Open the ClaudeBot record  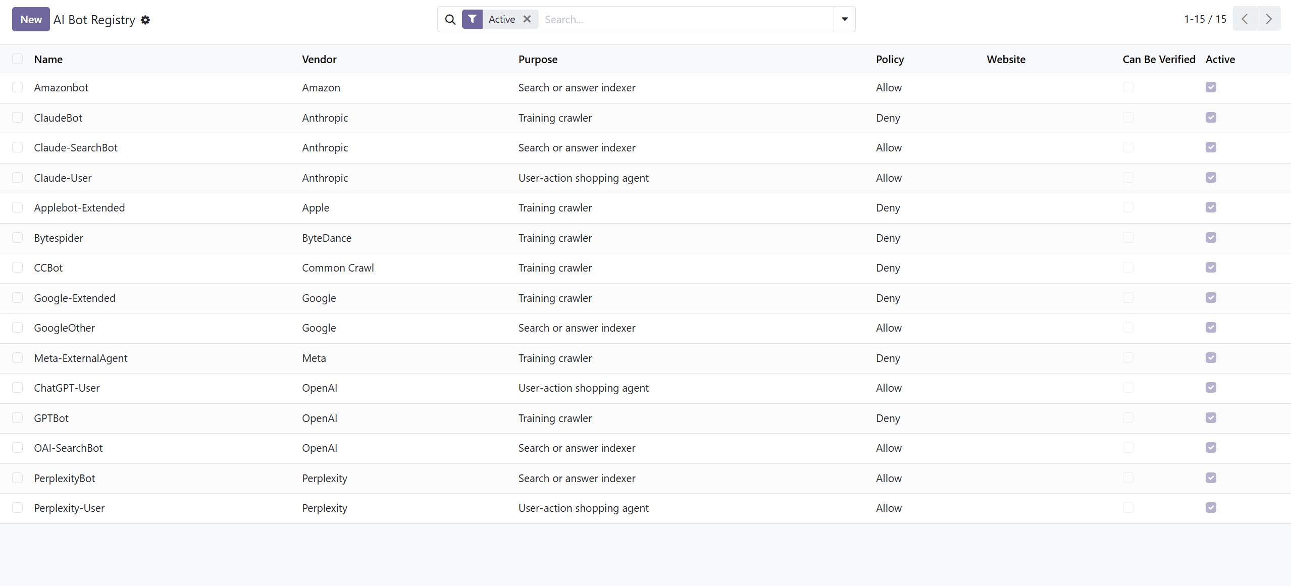pos(58,118)
